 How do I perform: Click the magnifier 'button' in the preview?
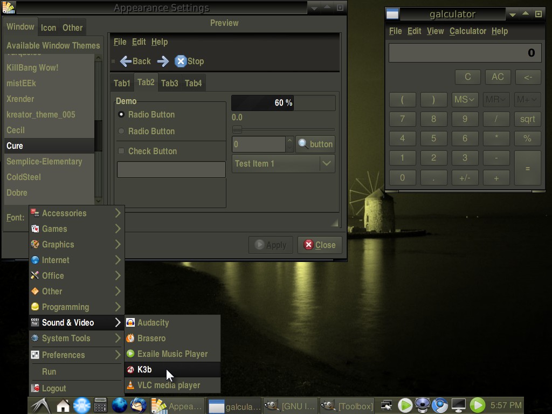(x=315, y=144)
